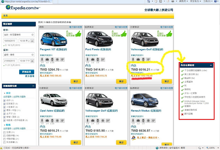Open the zoom level 100% dropdown in status bar

(x=218, y=148)
